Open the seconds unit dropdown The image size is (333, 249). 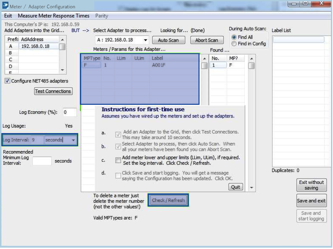point(73,140)
